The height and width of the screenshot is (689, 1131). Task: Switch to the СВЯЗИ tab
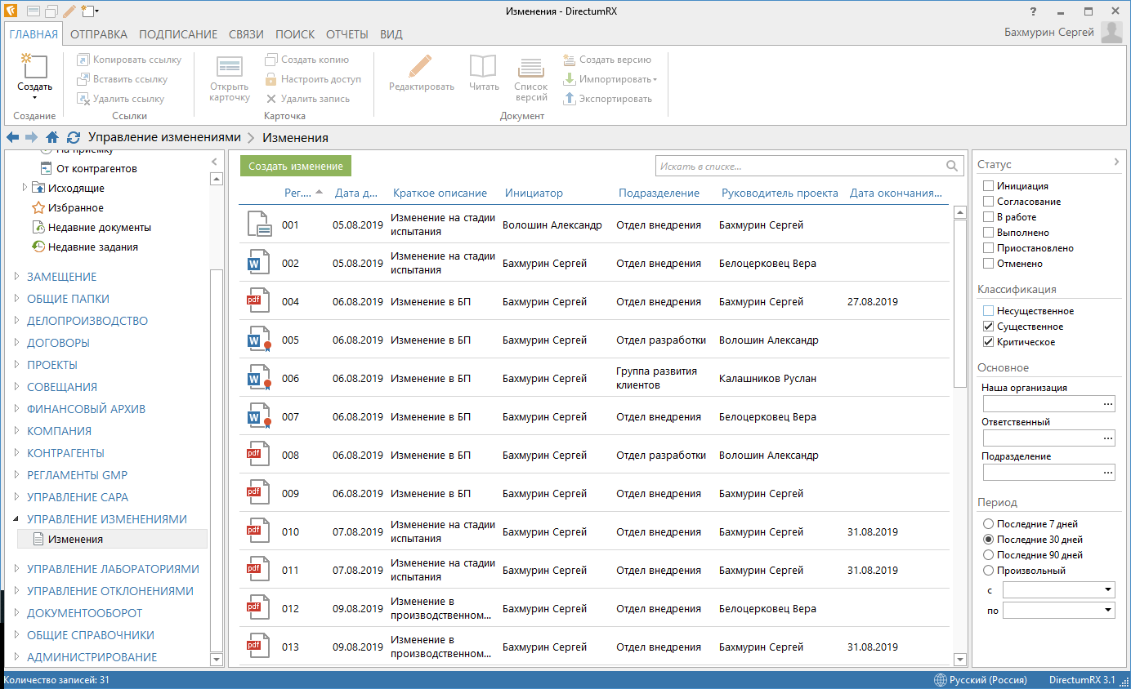click(x=247, y=34)
